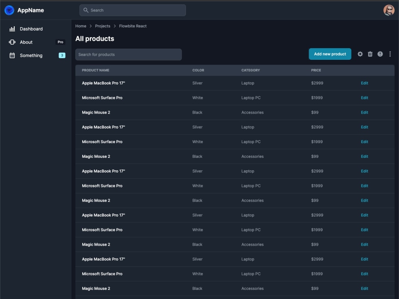This screenshot has height=299, width=399.
Task: Go to Projects breadcrumb link
Action: 103,26
